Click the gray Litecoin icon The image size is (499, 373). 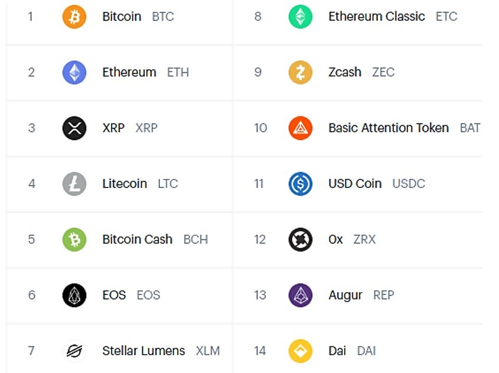(74, 184)
